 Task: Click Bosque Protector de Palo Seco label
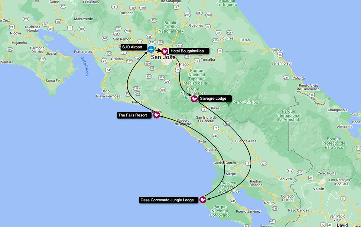(x=334, y=143)
